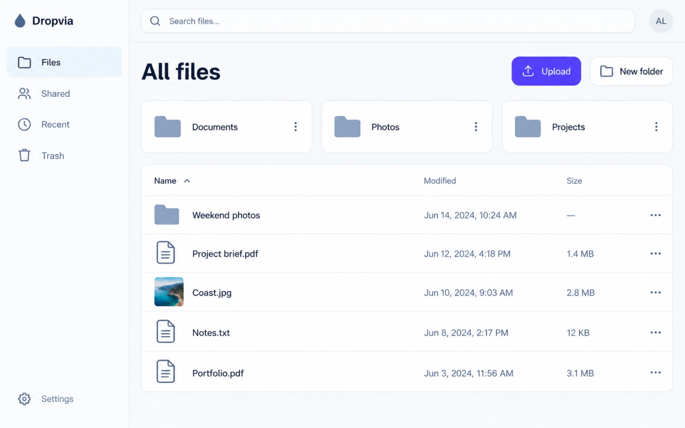Screen dimensions: 685x428
Task: Open more options for Portfolio.pdf
Action: click(655, 372)
